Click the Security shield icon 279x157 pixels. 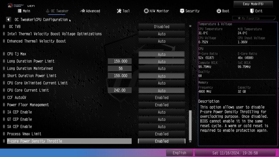[182, 11]
